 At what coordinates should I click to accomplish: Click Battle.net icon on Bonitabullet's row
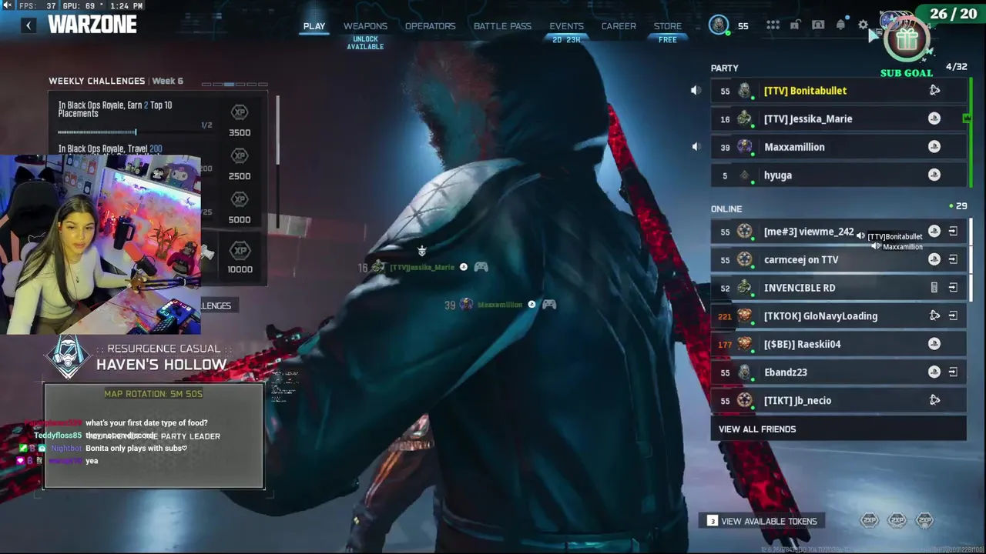934,90
